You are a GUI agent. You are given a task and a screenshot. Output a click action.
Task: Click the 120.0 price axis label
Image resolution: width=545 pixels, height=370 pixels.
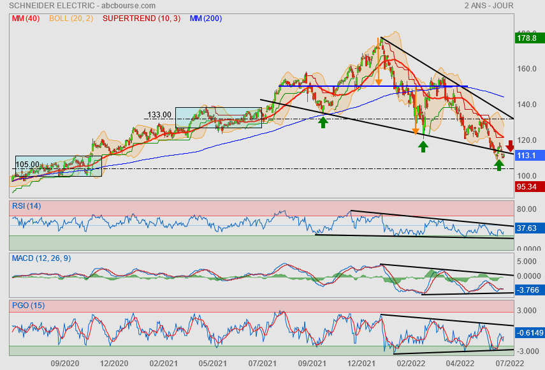[527, 140]
